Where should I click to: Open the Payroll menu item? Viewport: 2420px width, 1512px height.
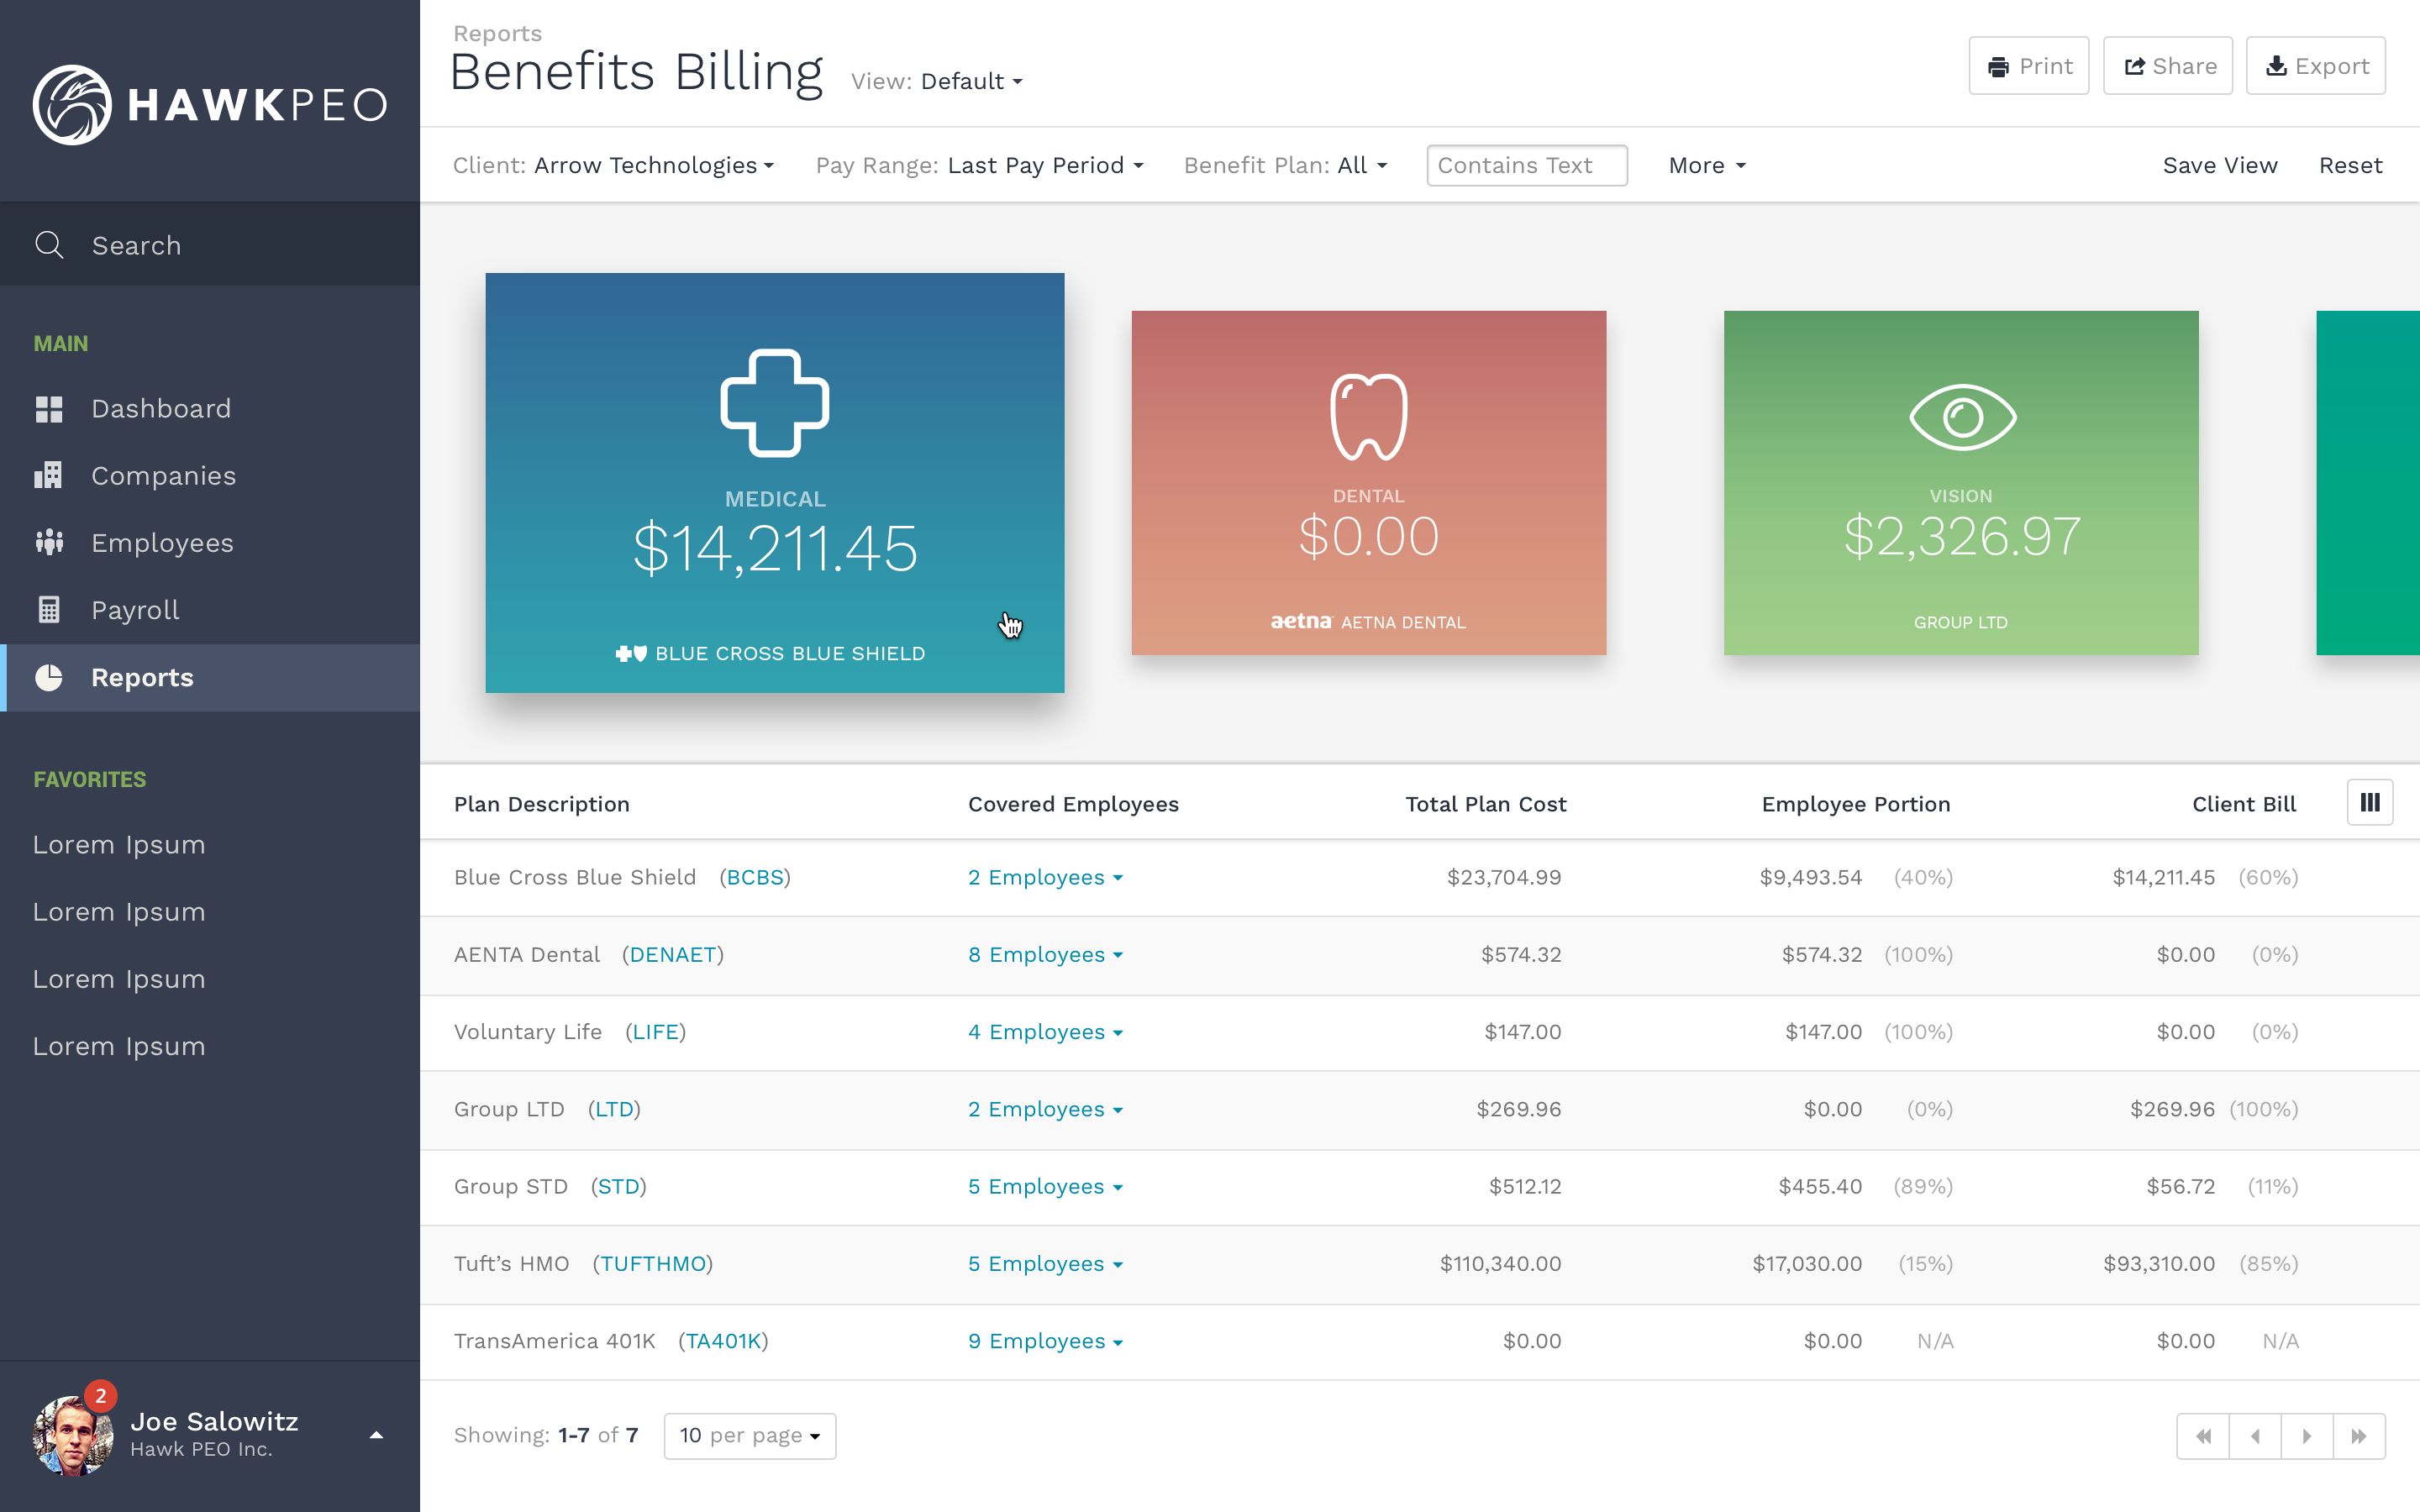210,610
